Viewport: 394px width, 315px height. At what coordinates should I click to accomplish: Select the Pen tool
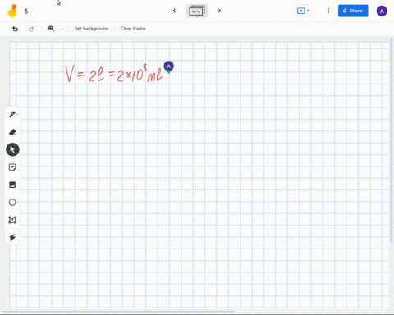pos(12,115)
